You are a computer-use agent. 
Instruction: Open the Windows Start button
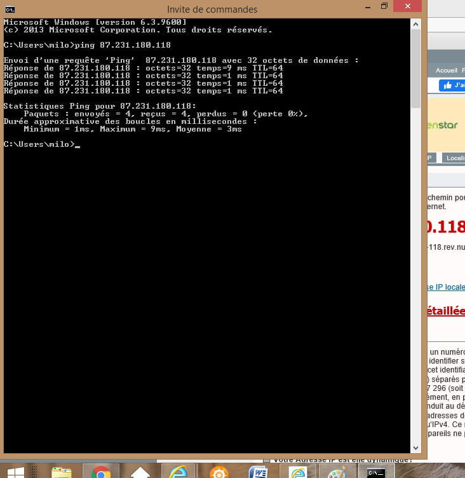coord(16,472)
